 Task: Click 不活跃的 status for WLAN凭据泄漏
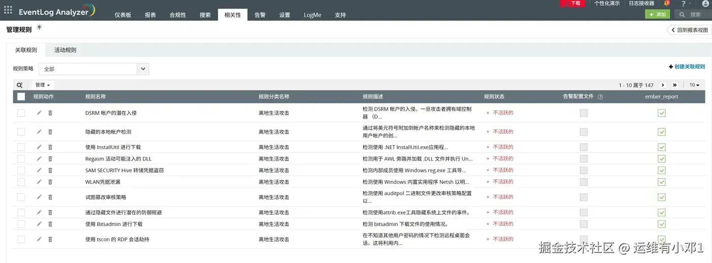coord(503,182)
